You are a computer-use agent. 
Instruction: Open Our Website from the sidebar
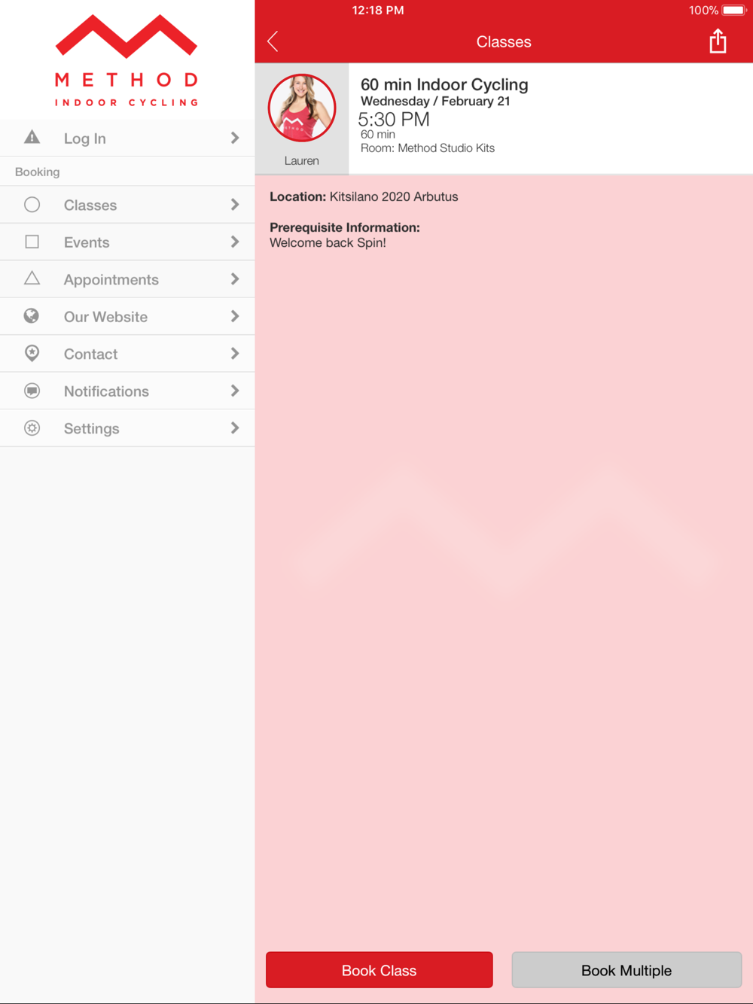click(127, 317)
